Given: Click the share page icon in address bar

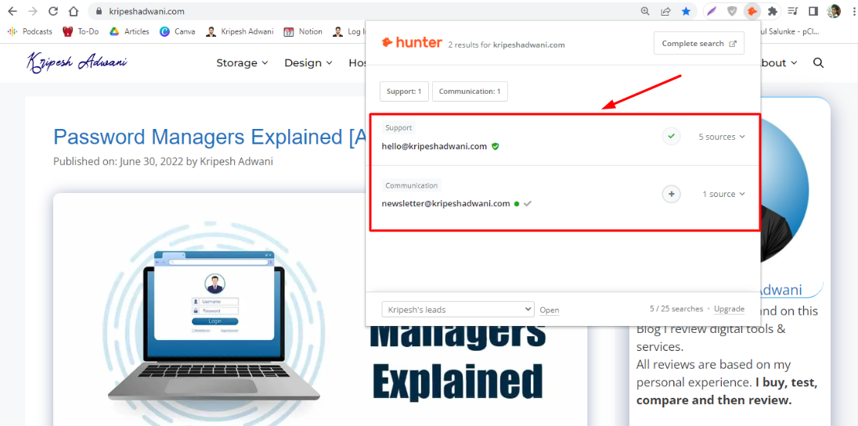Looking at the screenshot, I should coord(666,11).
